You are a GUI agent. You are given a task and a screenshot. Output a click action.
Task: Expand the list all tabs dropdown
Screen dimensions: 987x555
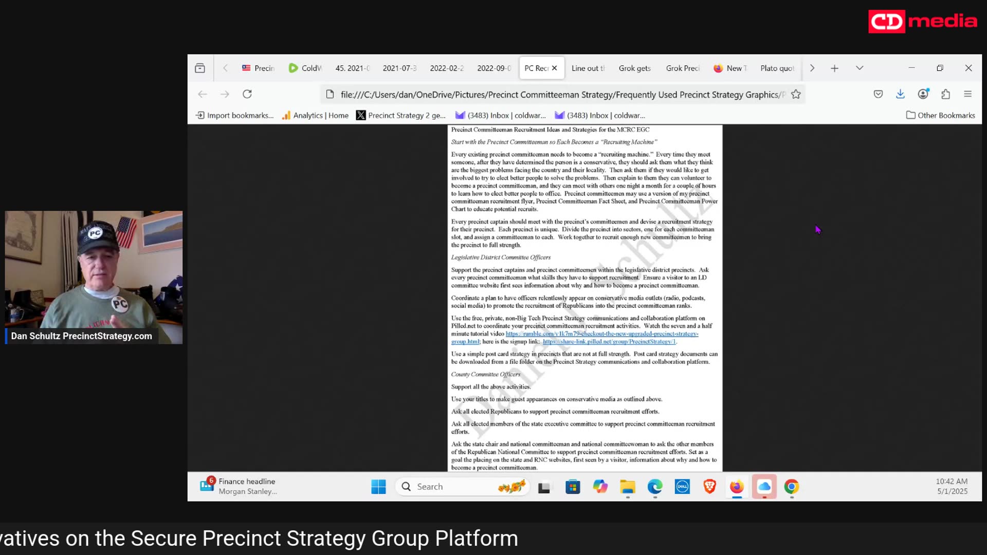(860, 68)
